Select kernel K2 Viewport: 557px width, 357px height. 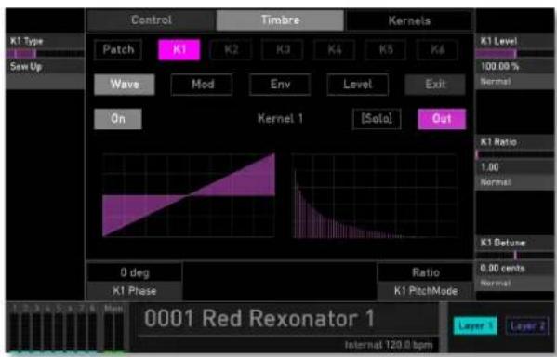click(231, 49)
